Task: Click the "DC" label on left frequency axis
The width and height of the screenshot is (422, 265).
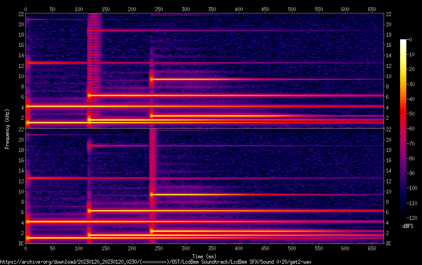Action: (21, 244)
